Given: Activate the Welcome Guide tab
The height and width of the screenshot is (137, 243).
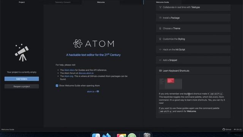Looking at the screenshot, I should click(163, 2).
